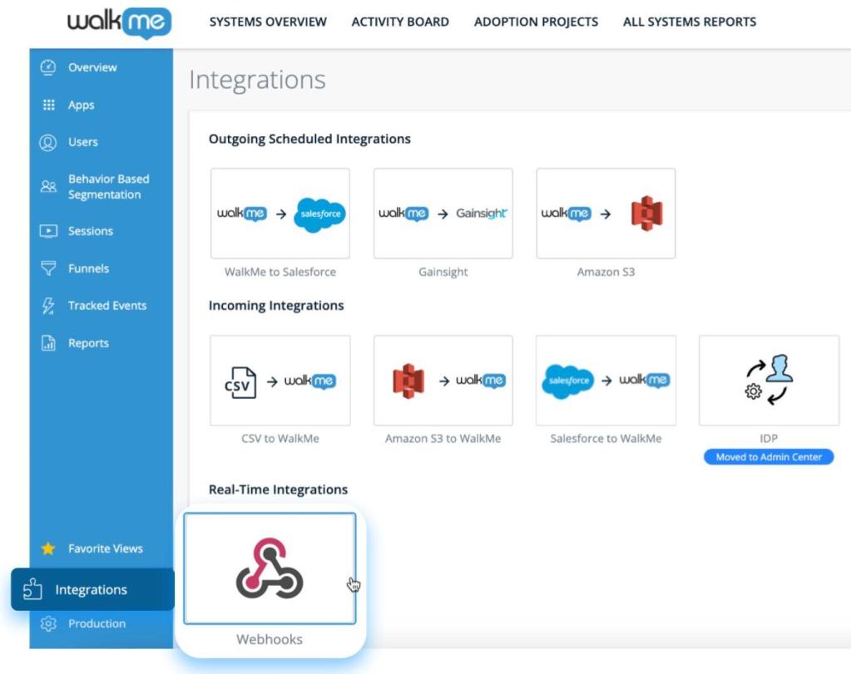Switch to Adoption Projects in top navigation

536,22
